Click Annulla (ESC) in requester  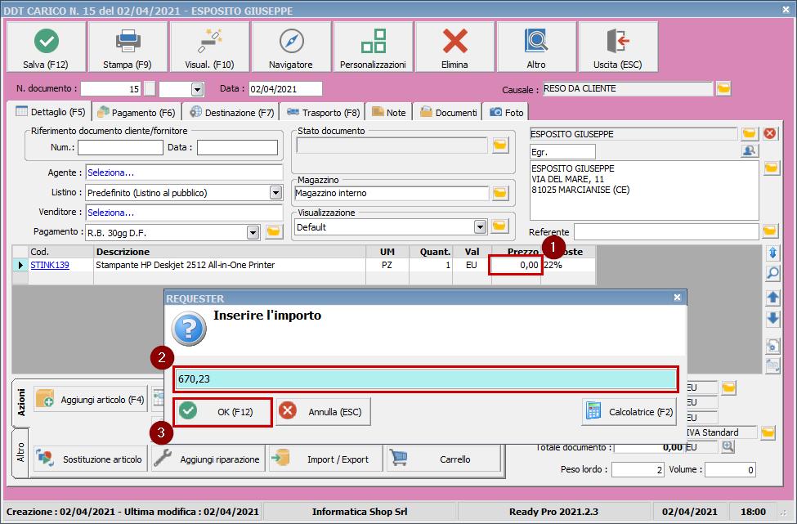pos(323,412)
